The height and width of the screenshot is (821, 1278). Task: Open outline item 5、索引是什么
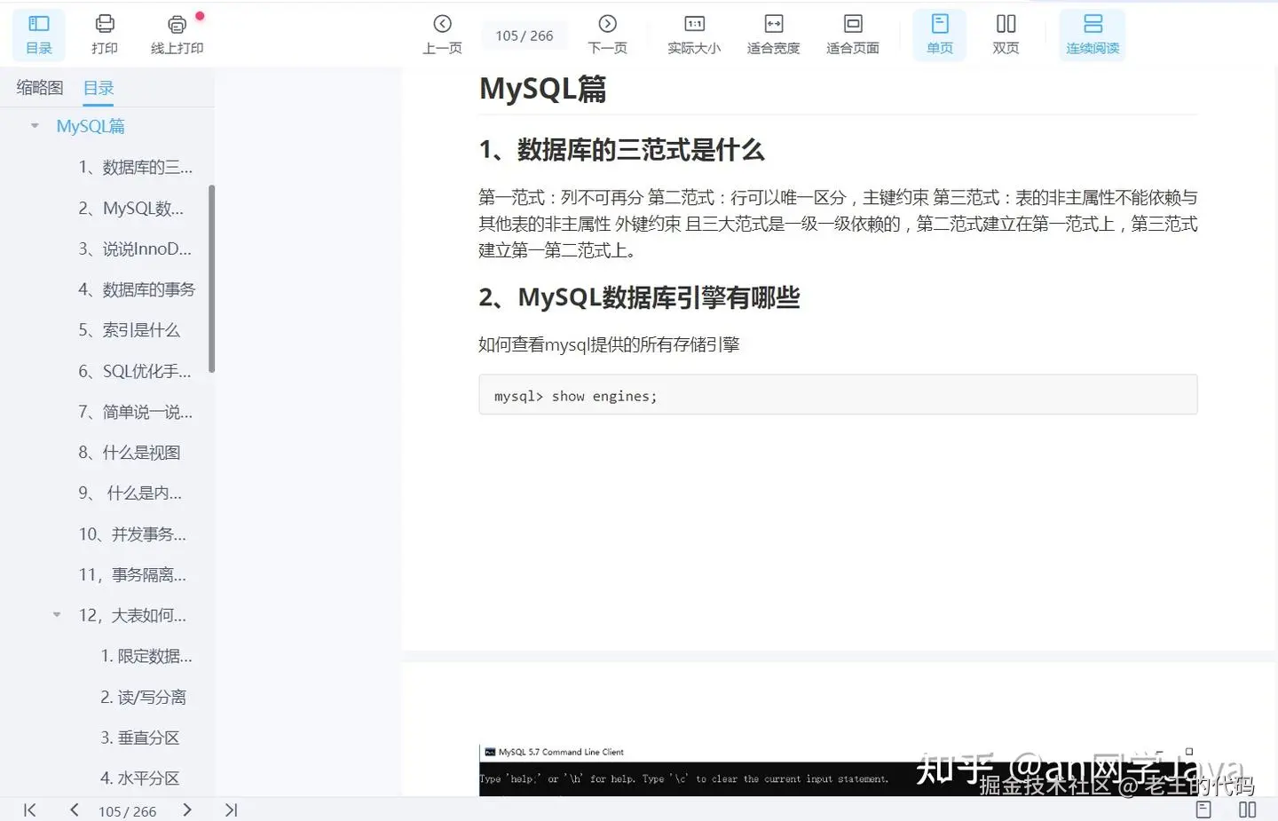(x=129, y=330)
